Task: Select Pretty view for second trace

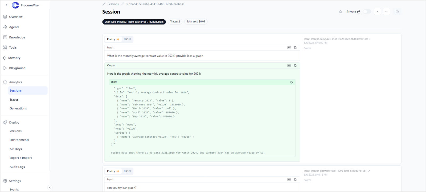Action: point(113,171)
